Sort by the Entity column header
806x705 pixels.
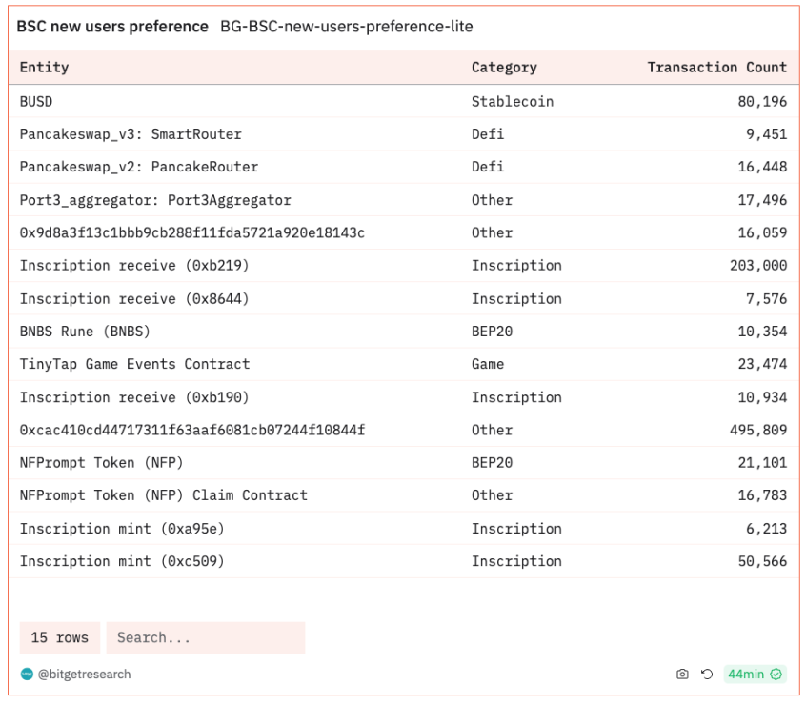[x=44, y=68]
